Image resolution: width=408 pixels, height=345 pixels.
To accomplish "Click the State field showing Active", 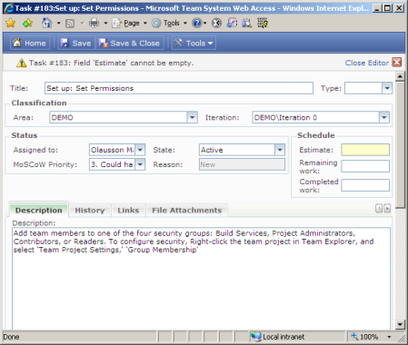I will [237, 150].
